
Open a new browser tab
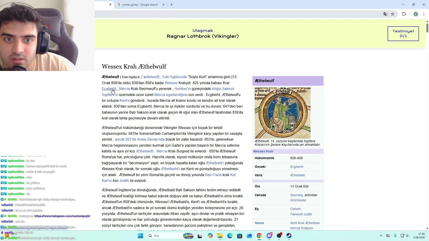[172, 5]
